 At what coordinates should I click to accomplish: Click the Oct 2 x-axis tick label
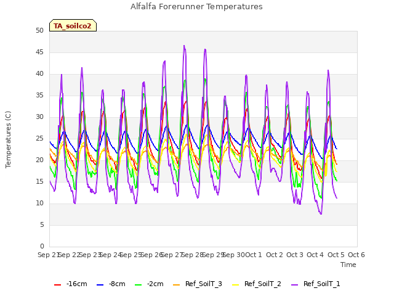pyautogui.click(x=275, y=255)
